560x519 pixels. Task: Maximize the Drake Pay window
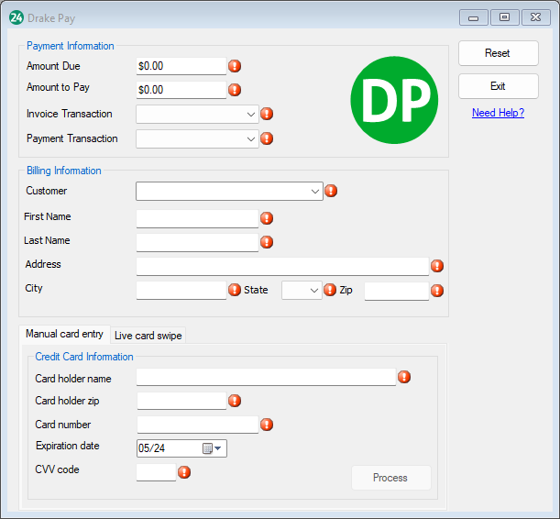(x=504, y=17)
